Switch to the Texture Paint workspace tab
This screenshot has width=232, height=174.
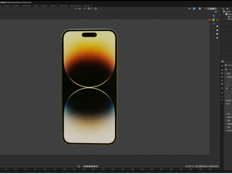tap(26, 6)
